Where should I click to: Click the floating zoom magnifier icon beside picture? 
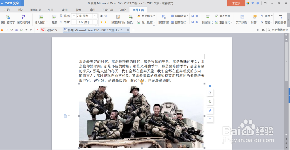[210, 102]
